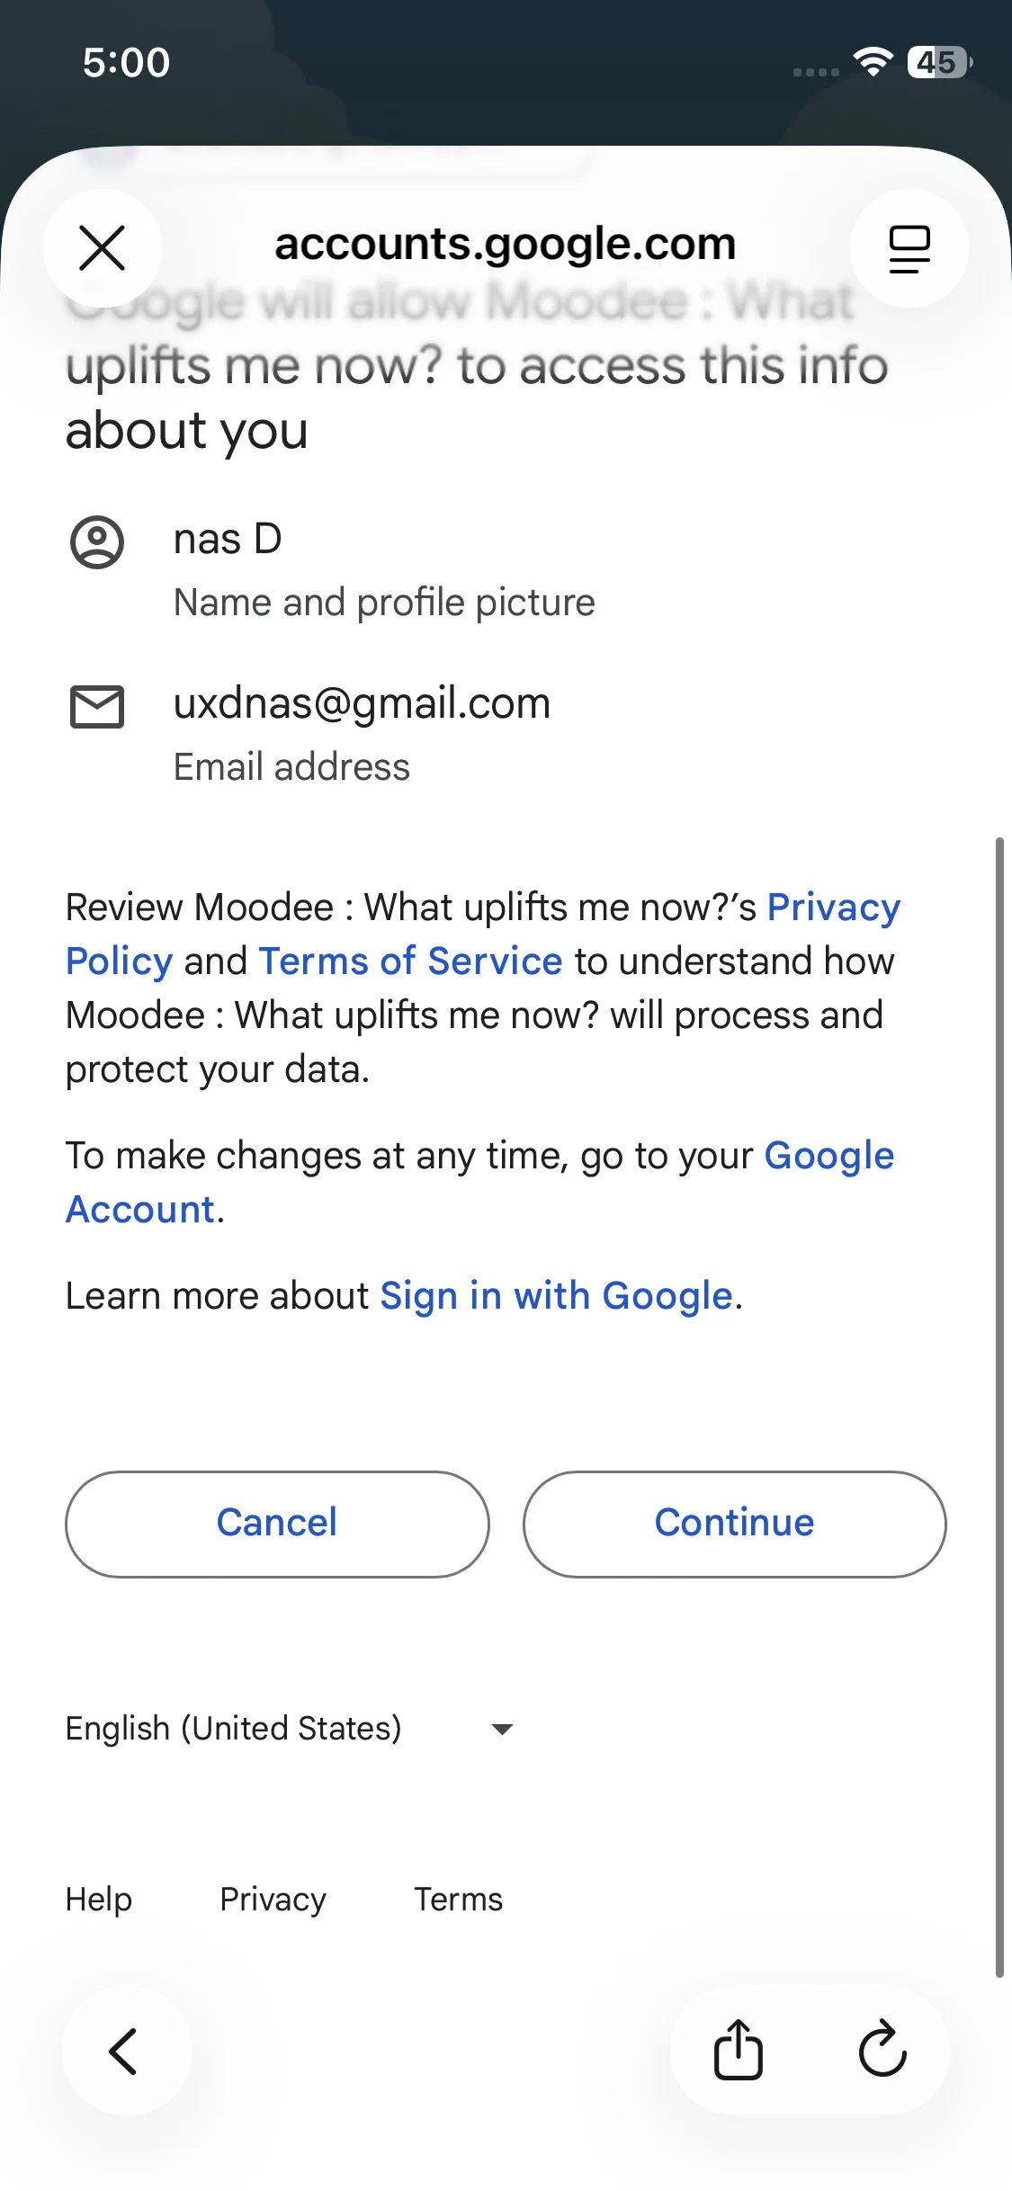This screenshot has height=2191, width=1012.
Task: Open the reader/page options icon
Action: (x=909, y=247)
